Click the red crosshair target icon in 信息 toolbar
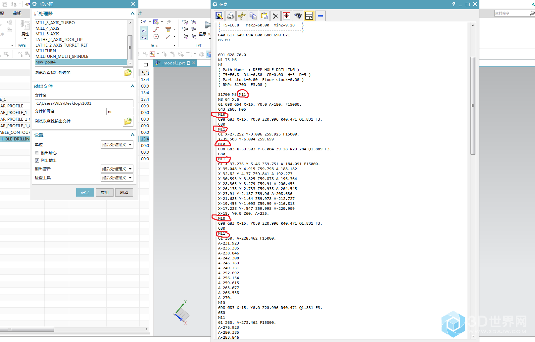Image resolution: width=535 pixels, height=342 pixels. pos(287,16)
